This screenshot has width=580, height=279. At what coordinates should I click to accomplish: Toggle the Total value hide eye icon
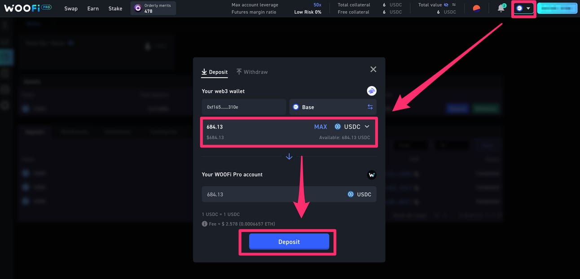(446, 5)
